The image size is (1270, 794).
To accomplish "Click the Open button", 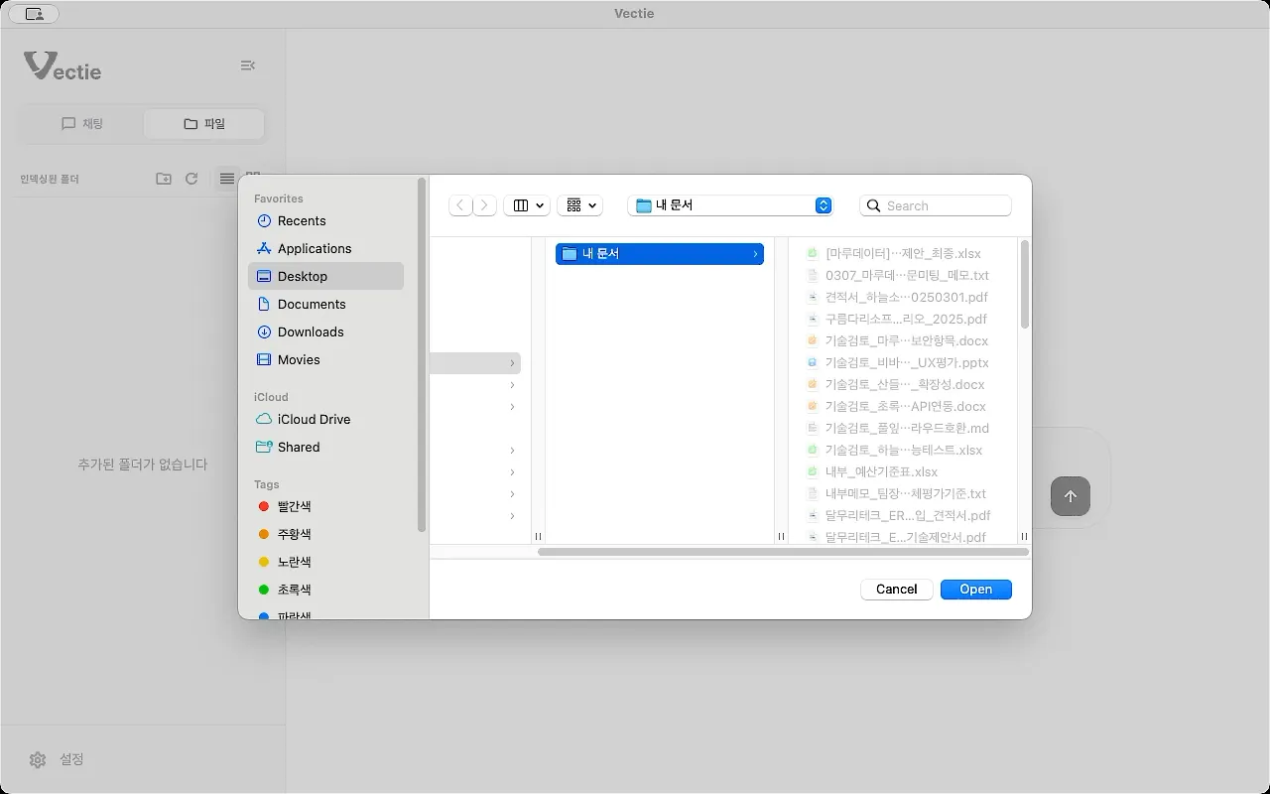I will click(976, 590).
